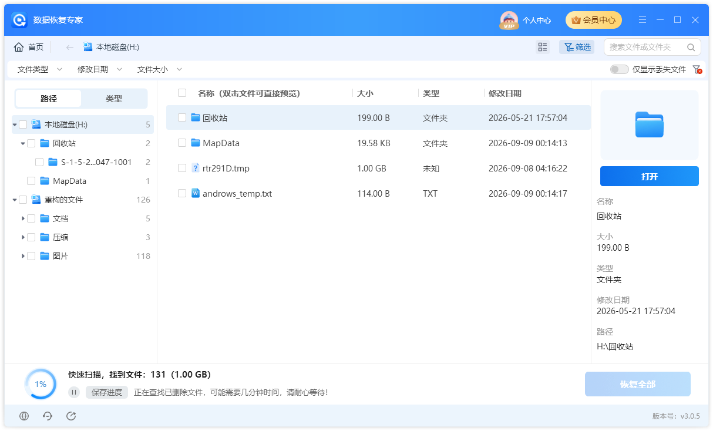Clear filters using the funnel reset icon
The width and height of the screenshot is (713, 431).
[697, 69]
